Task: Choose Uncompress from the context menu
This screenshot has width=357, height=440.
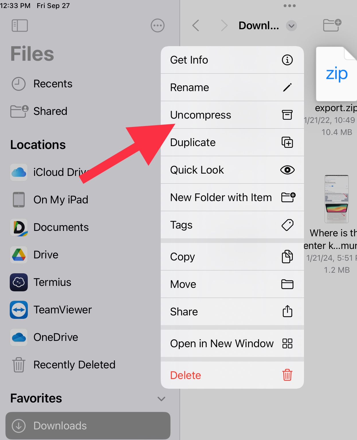Action: click(232, 115)
